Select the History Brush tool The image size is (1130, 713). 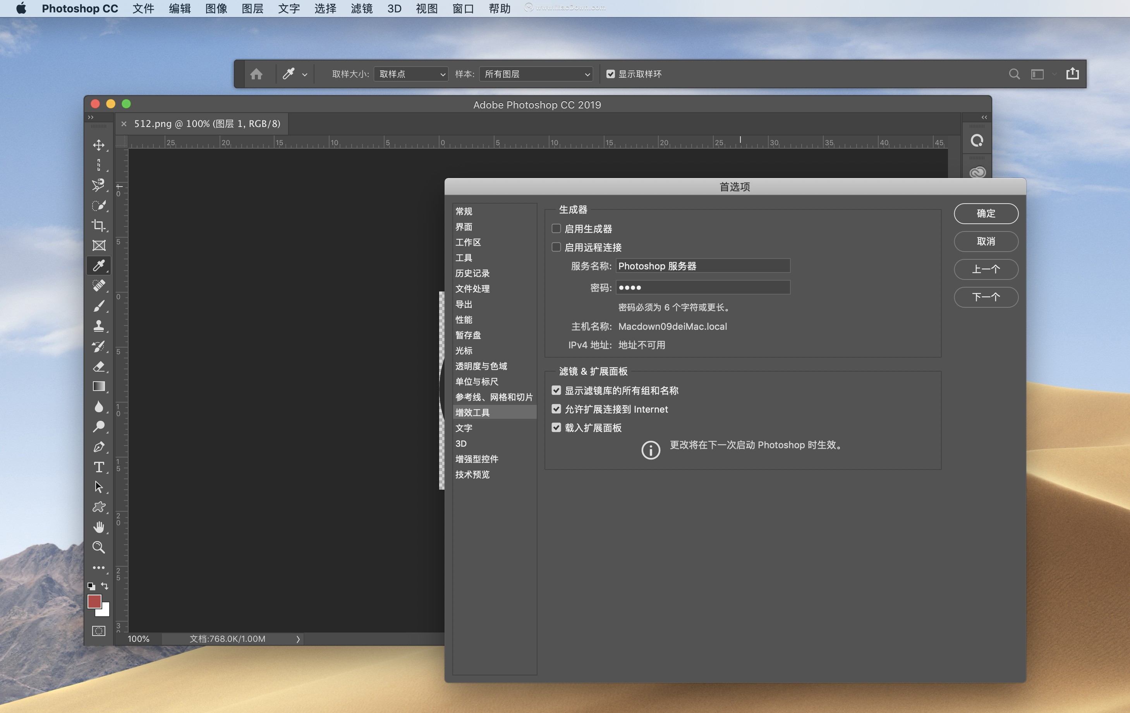click(98, 346)
